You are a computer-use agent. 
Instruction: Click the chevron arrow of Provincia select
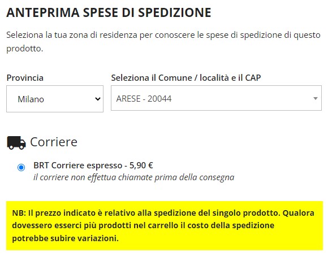pos(98,99)
